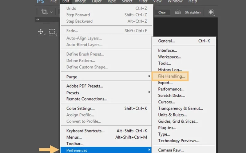Open the Crop tool preset picker chevron
This screenshot has width=246, height=153.
coord(51,12)
